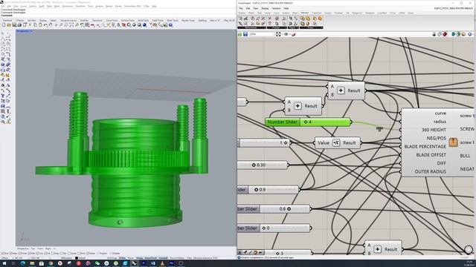The image size is (476, 267).
Task: Toggle the Quad osnap checkbox
Action: [x=69, y=253]
